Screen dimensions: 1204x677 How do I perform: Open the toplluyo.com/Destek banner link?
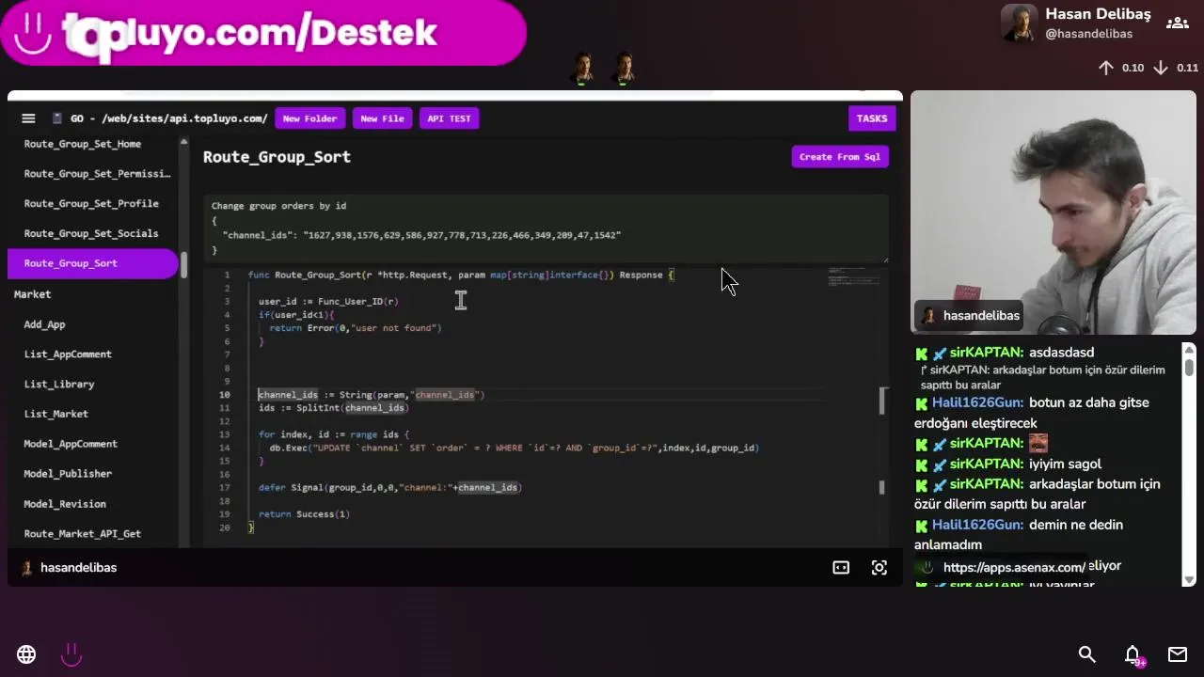(263, 33)
